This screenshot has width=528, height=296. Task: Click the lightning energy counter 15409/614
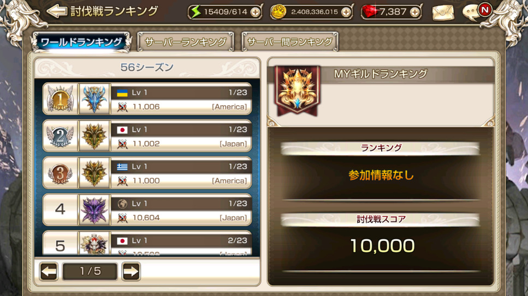[225, 12]
